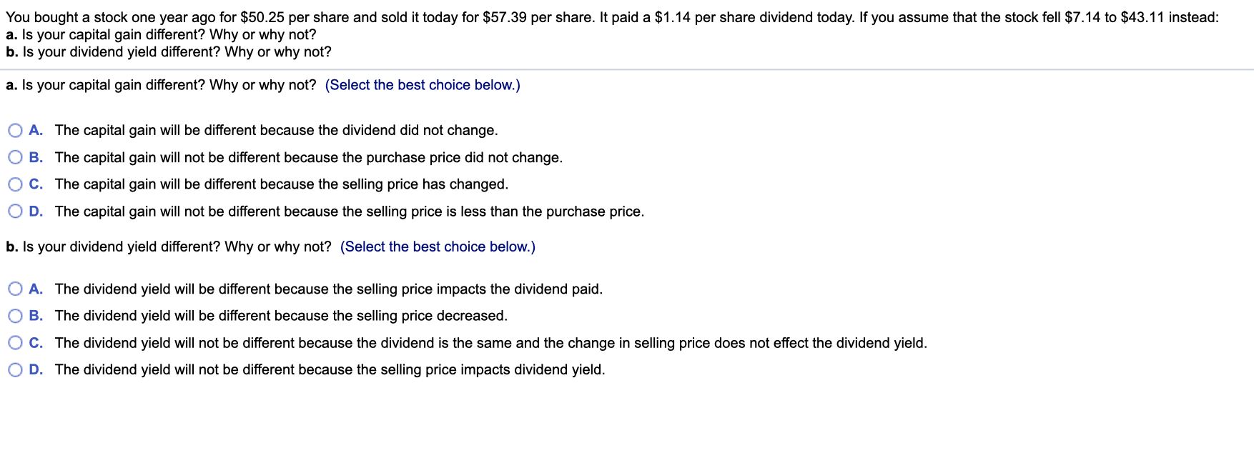This screenshot has height=463, width=1254.
Task: Click the sentence 'the selling price has changed'
Action: 281,184
